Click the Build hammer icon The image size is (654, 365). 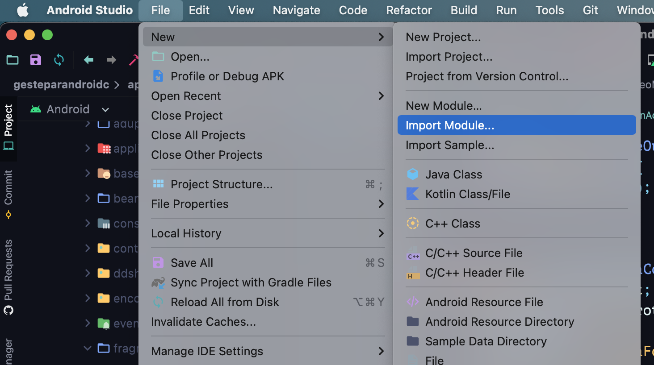tap(134, 60)
